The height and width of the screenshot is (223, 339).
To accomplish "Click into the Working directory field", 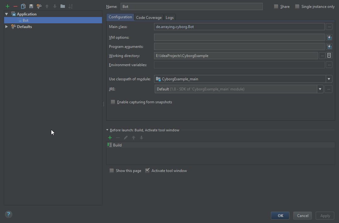I will point(236,56).
